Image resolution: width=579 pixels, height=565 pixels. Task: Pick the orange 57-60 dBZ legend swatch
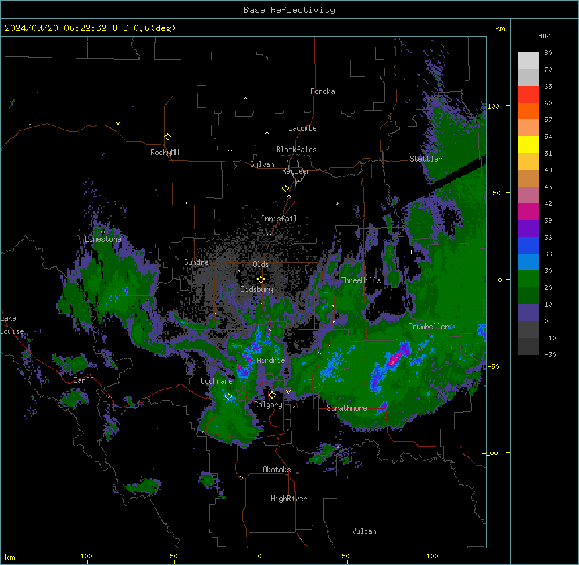click(x=528, y=111)
